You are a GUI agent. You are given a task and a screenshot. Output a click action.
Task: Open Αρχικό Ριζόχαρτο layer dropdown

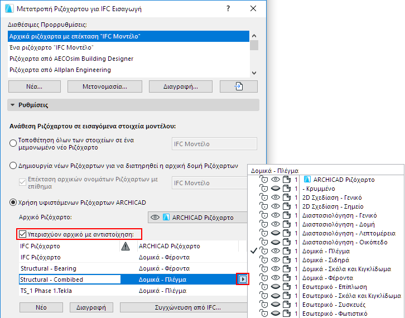[197, 218]
